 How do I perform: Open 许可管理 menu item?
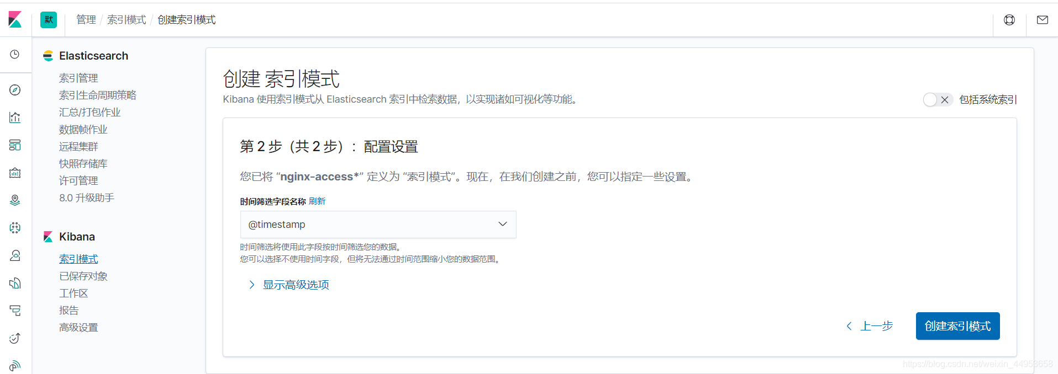78,181
